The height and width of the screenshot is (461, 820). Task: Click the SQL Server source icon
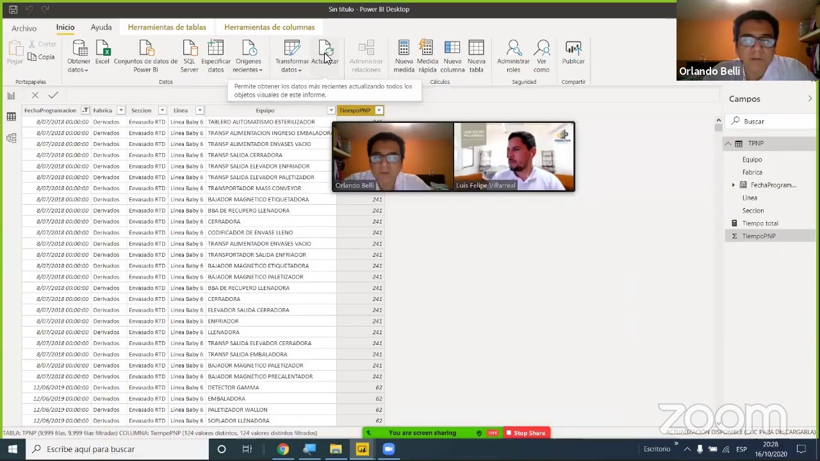tap(190, 48)
